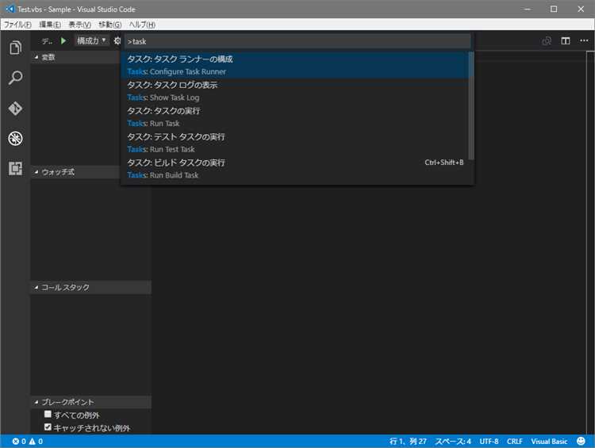This screenshot has height=448, width=595.
Task: Click the VS Code logo in title bar
Action: click(10, 9)
